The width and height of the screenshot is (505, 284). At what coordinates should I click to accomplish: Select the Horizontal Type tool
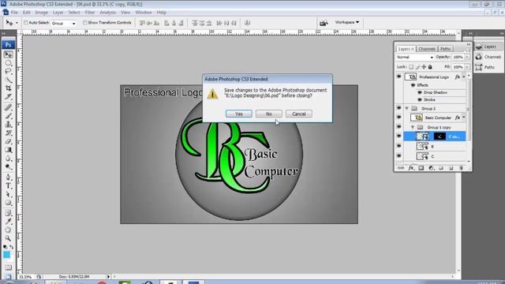9,186
